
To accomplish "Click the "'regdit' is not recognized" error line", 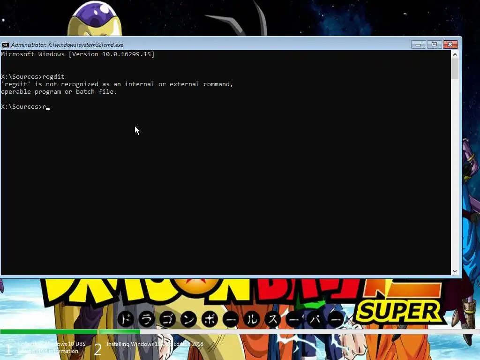I will point(117,84).
